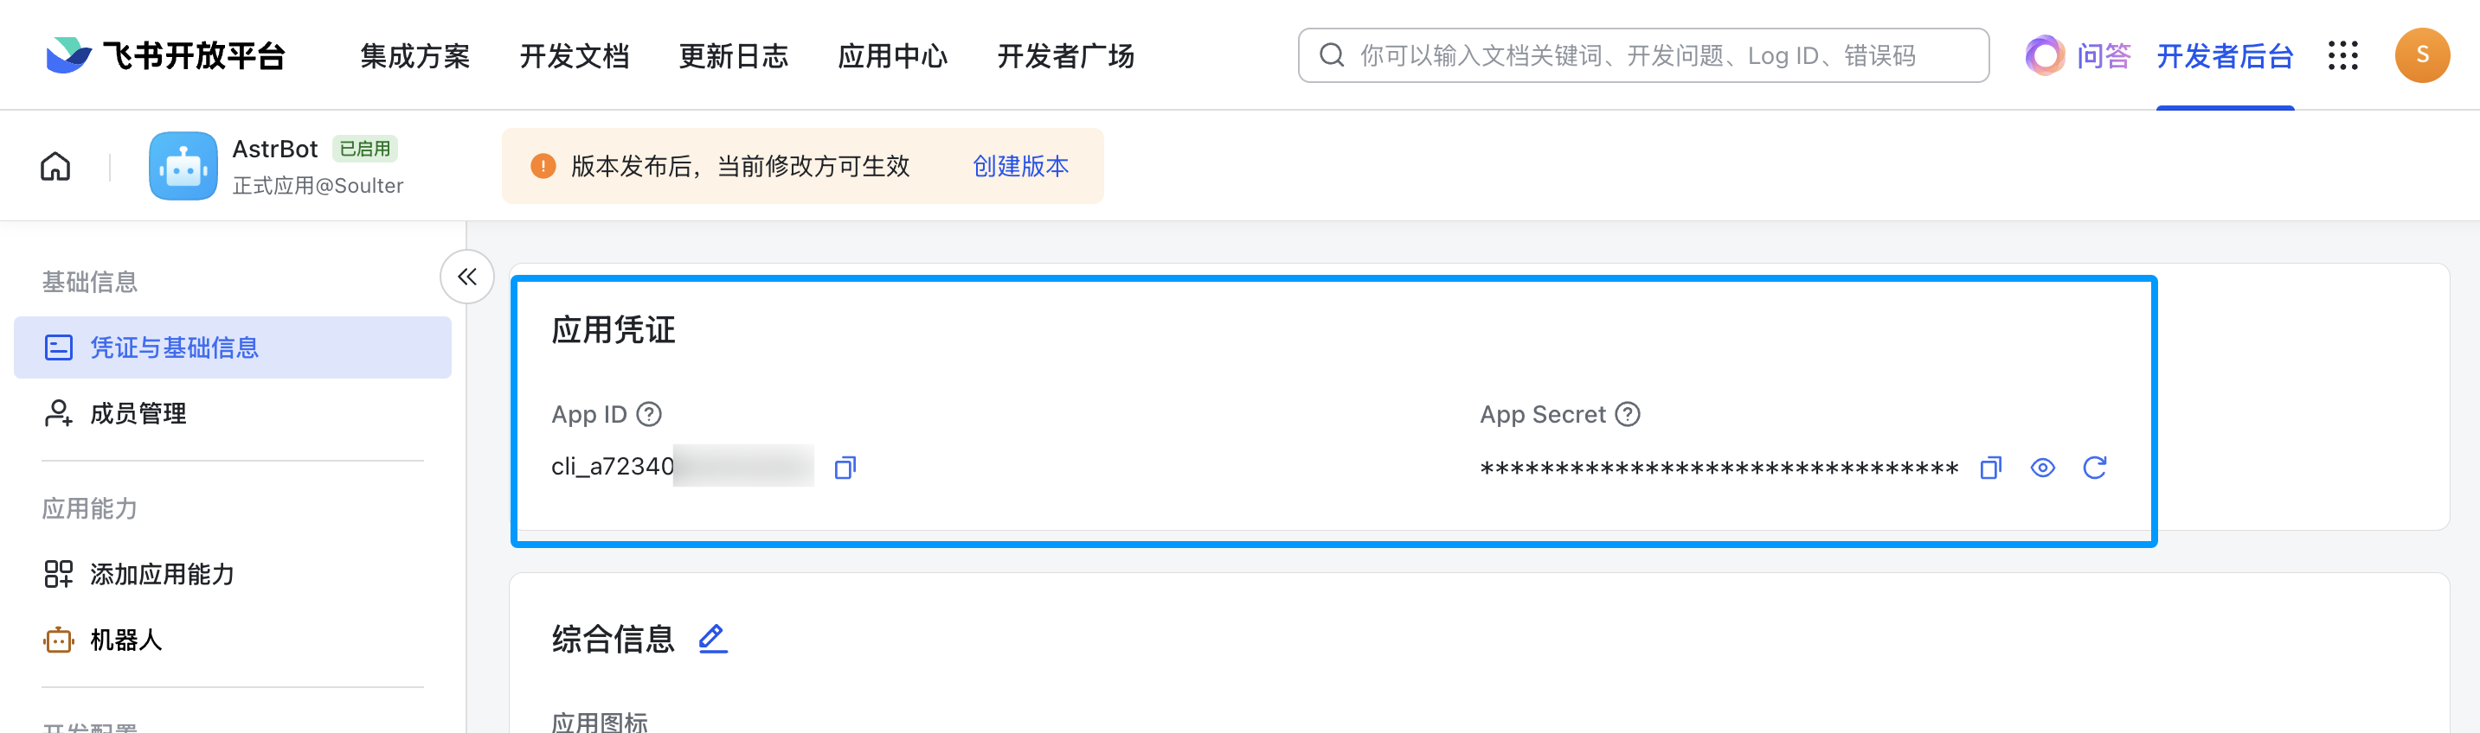This screenshot has height=733, width=2480.
Task: Reset the App Secret with the refresh icon
Action: (x=2094, y=468)
